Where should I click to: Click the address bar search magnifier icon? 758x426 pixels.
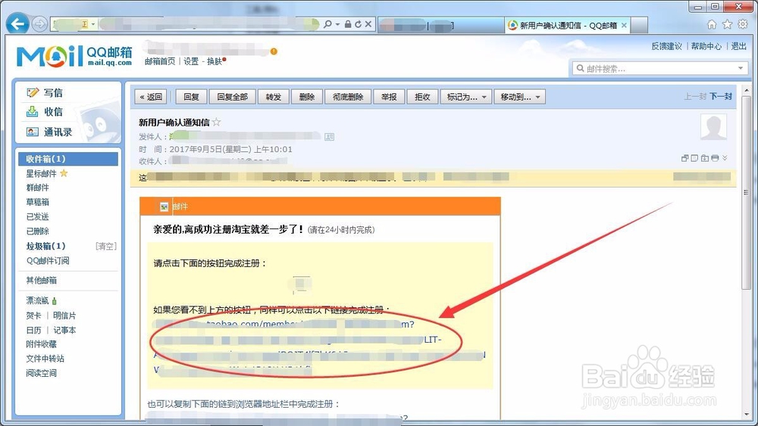pos(327,23)
